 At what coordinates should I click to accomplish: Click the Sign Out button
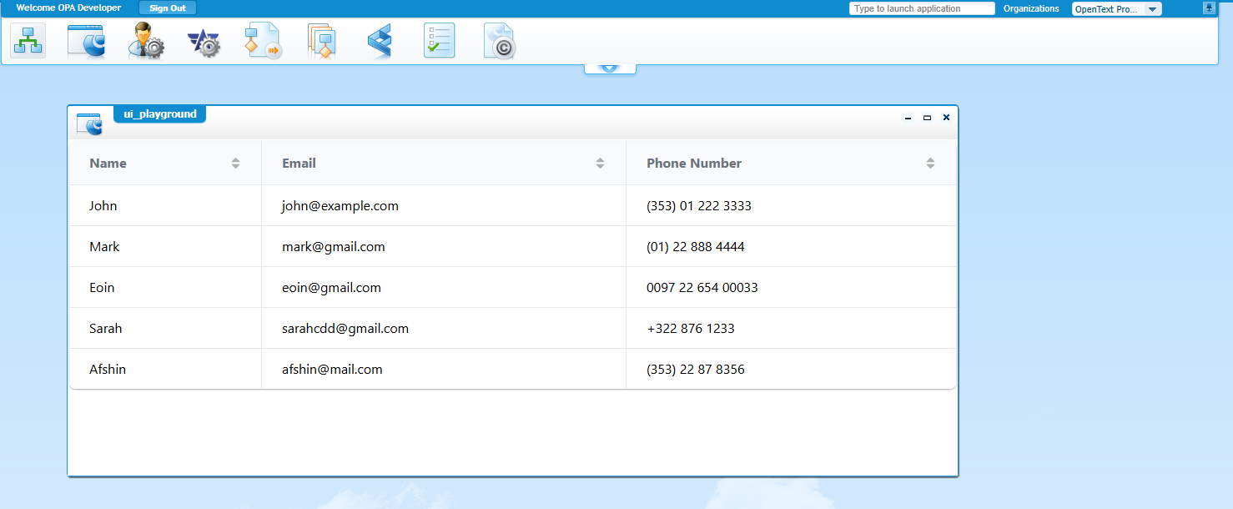pyautogui.click(x=168, y=8)
